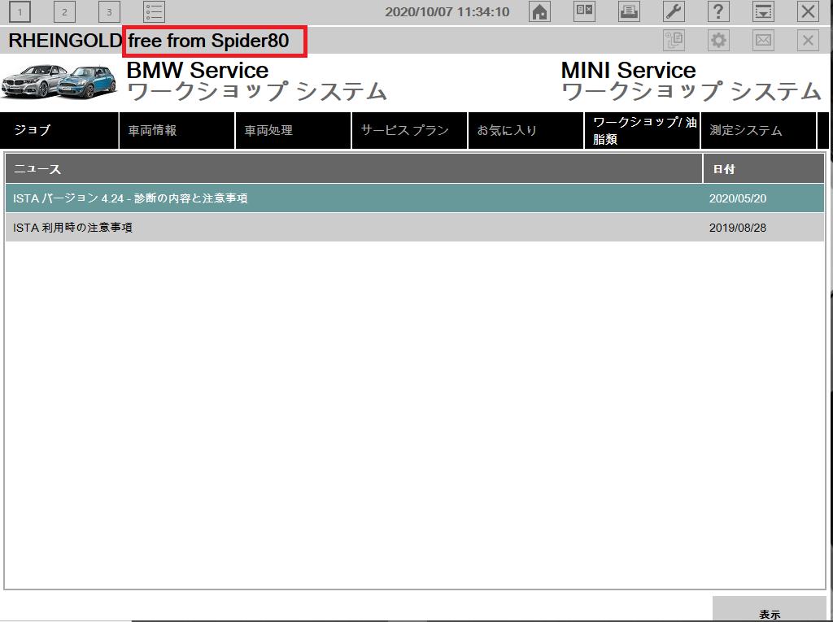The width and height of the screenshot is (833, 622).
Task: Click the ニュース column header
Action: 354,169
